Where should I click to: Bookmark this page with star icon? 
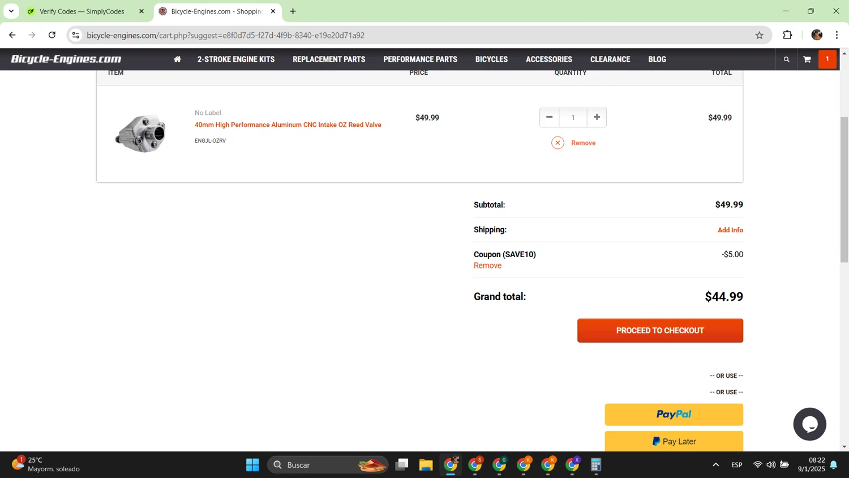pos(759,35)
